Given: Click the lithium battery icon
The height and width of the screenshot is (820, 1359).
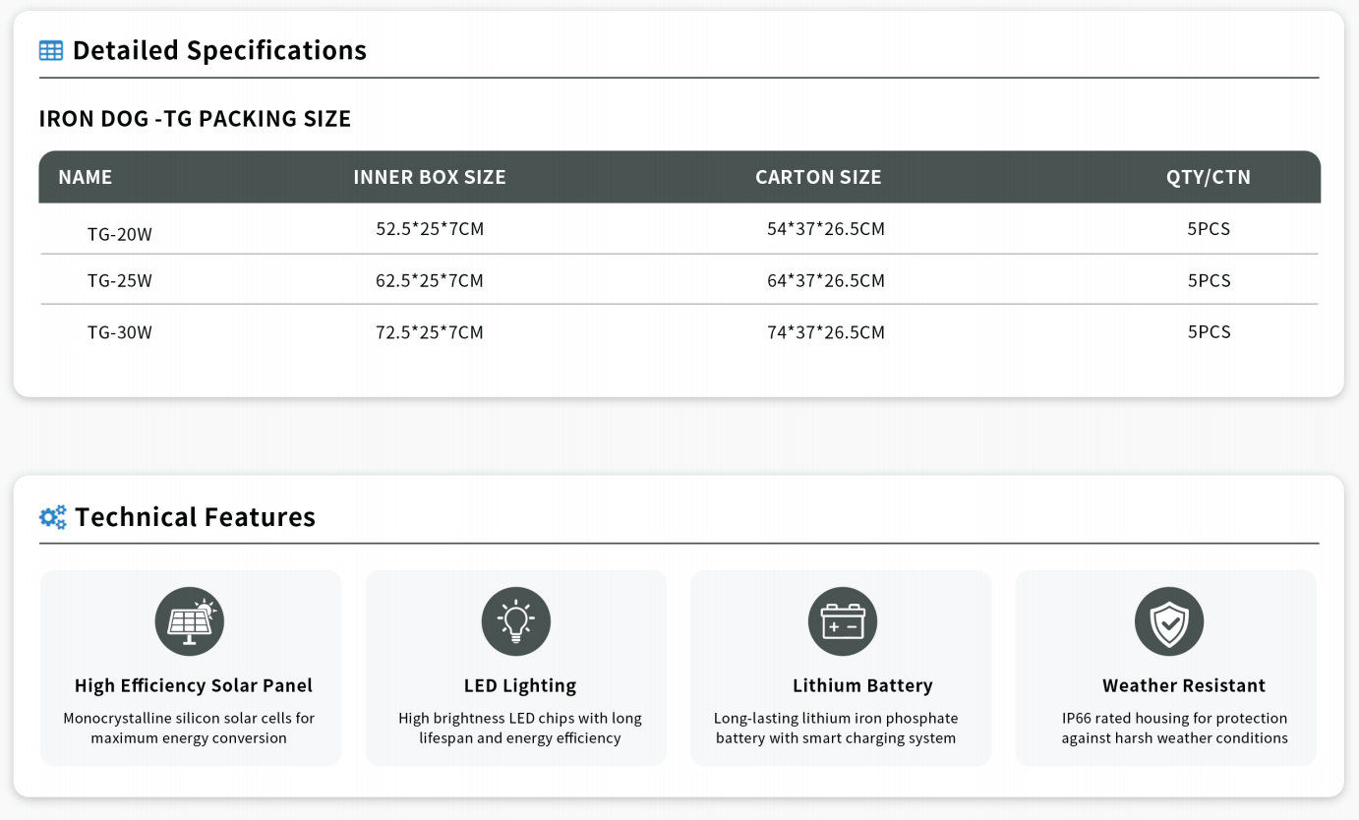Looking at the screenshot, I should click(843, 621).
